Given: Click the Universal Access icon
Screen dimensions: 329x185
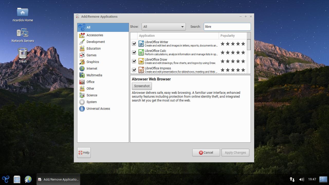Looking at the screenshot, I should [x=82, y=109].
